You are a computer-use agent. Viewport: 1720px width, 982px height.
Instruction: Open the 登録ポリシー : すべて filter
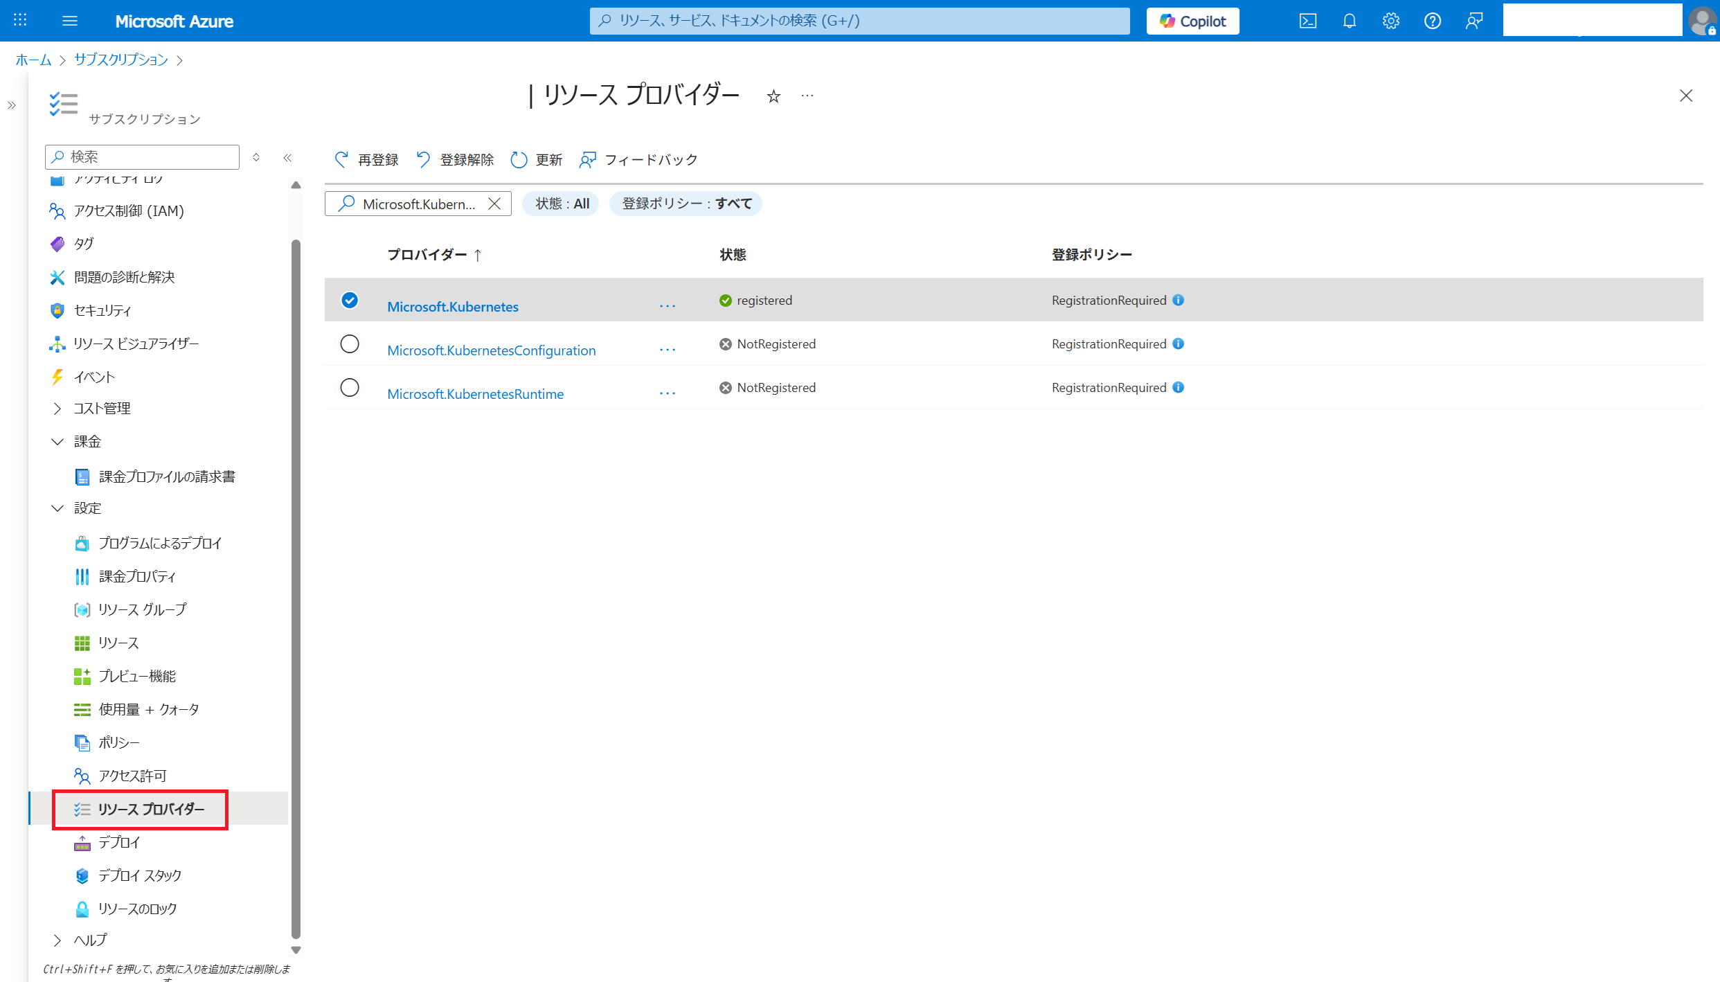686,204
